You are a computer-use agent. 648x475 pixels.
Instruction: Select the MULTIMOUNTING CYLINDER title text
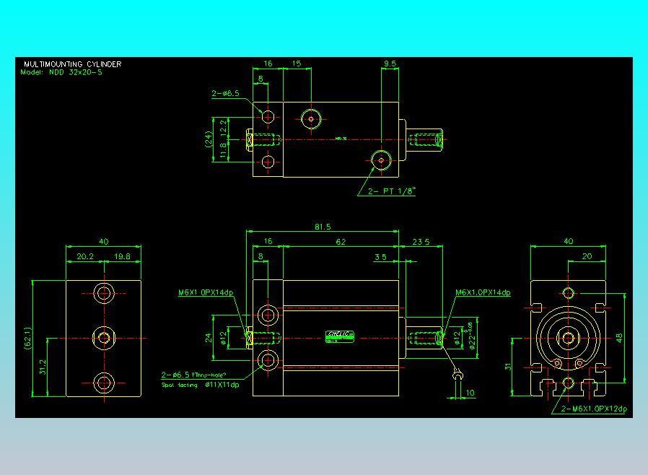pos(73,64)
